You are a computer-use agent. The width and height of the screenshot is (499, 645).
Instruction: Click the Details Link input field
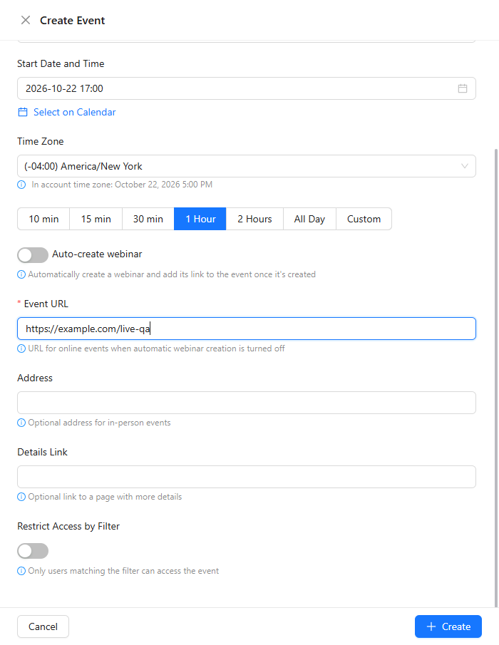point(247,477)
